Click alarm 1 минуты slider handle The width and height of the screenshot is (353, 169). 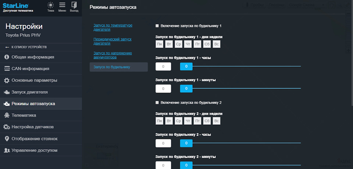[x=186, y=89]
